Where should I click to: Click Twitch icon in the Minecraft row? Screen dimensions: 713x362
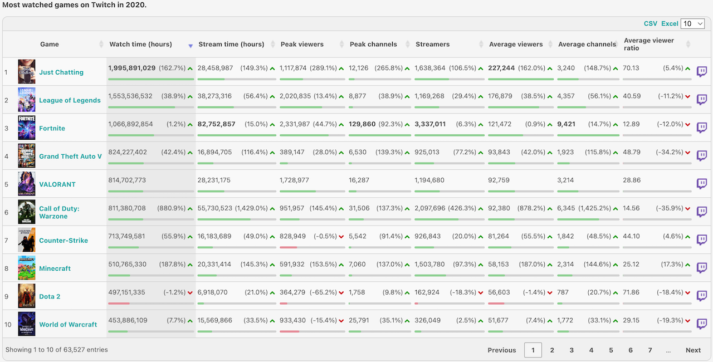[702, 268]
